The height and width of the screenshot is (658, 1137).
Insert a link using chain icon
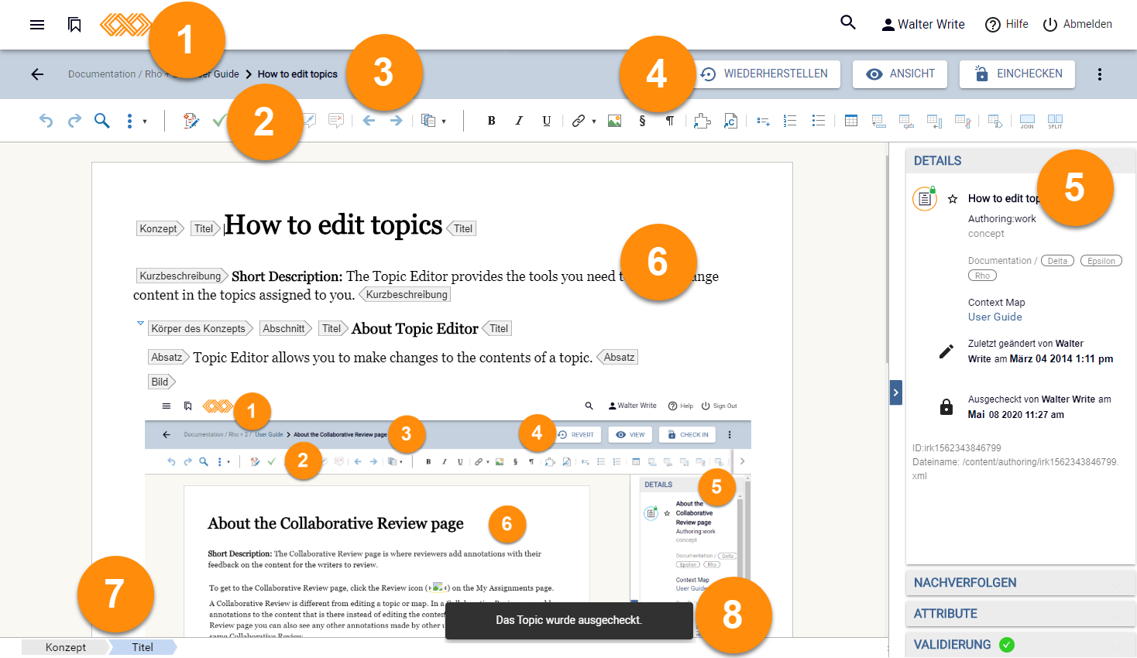(x=578, y=121)
